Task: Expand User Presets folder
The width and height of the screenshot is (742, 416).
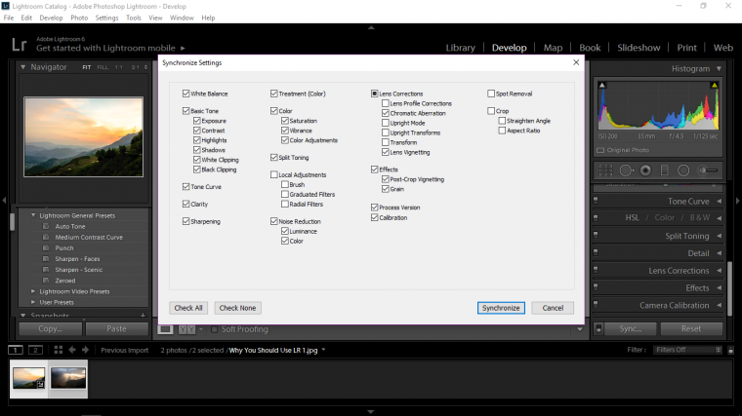Action: tap(33, 302)
